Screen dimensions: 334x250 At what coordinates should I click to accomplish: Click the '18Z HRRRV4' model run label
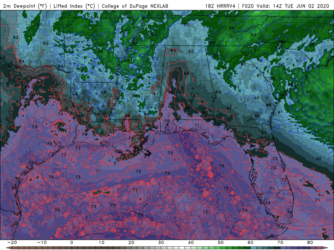coord(220,6)
